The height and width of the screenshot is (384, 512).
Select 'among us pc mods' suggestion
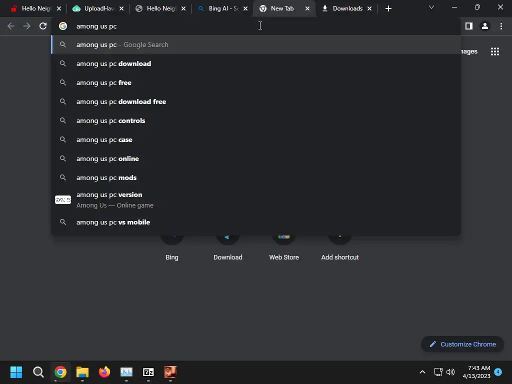(256, 177)
